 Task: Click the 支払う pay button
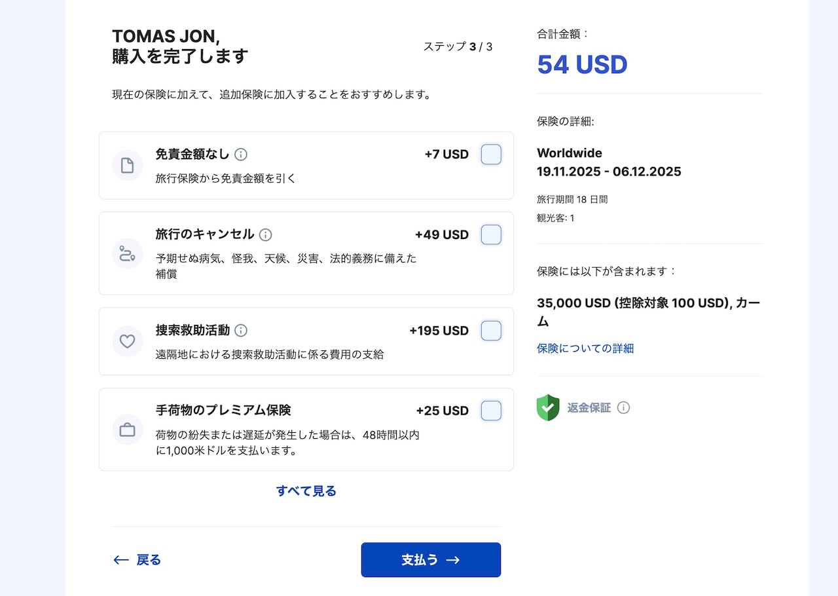tap(431, 560)
